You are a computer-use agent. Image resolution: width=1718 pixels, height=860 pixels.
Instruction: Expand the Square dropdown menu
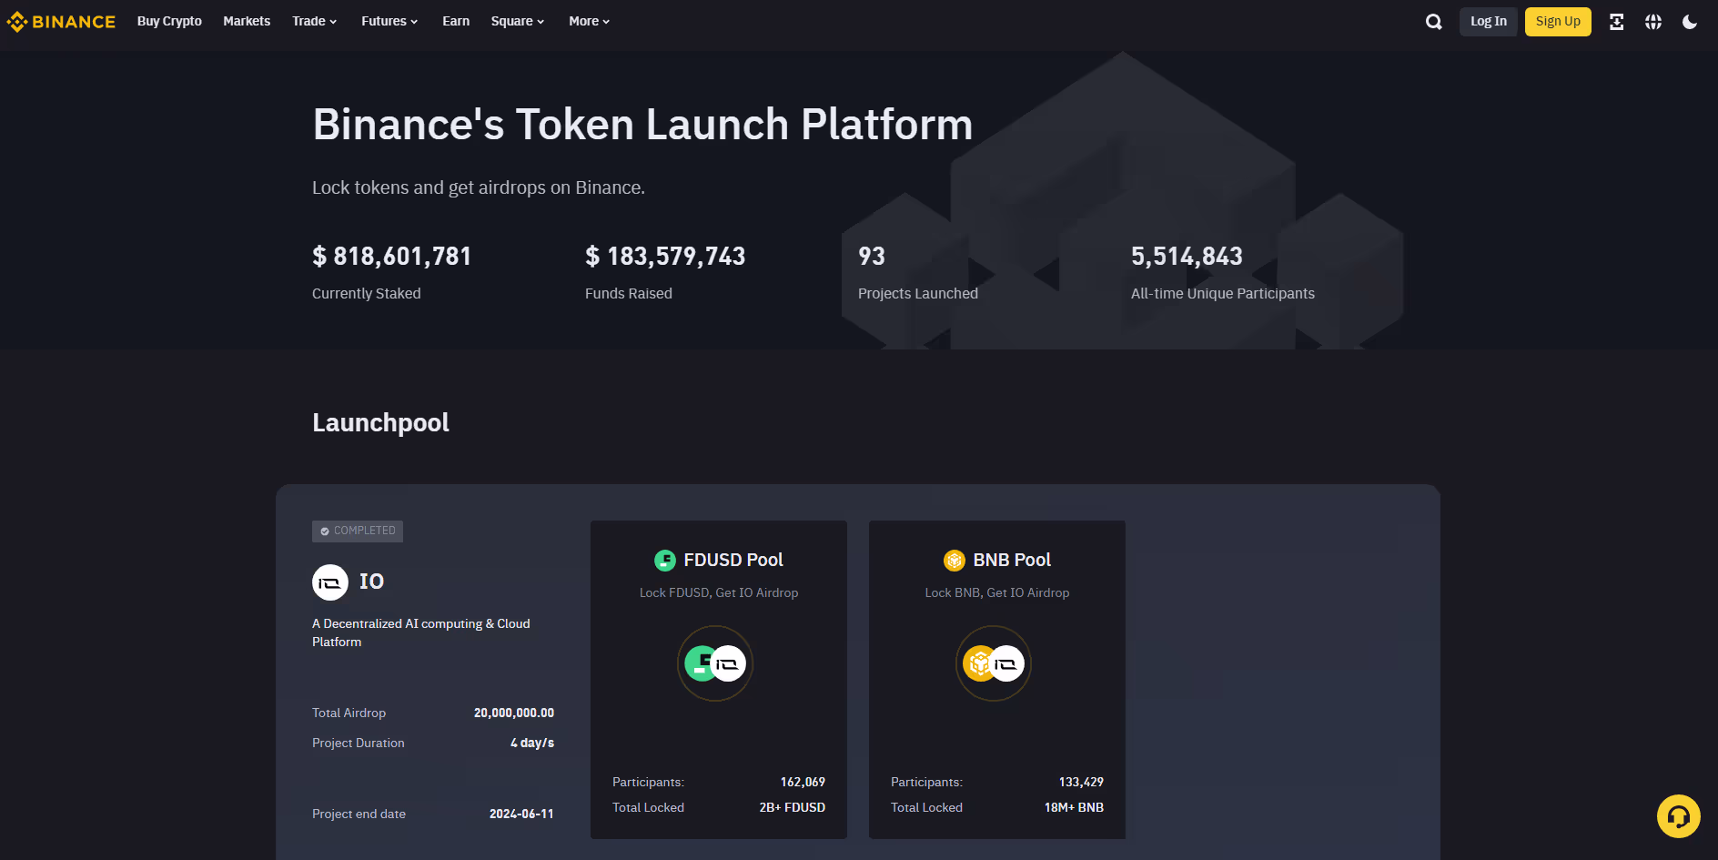(x=518, y=21)
